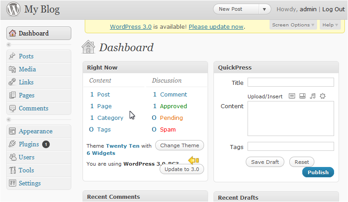Click the Change Theme button
This screenshot has width=348, height=202.
click(179, 145)
